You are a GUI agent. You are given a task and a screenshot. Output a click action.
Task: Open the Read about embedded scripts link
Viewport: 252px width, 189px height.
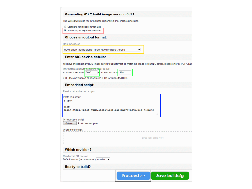click(x=79, y=91)
